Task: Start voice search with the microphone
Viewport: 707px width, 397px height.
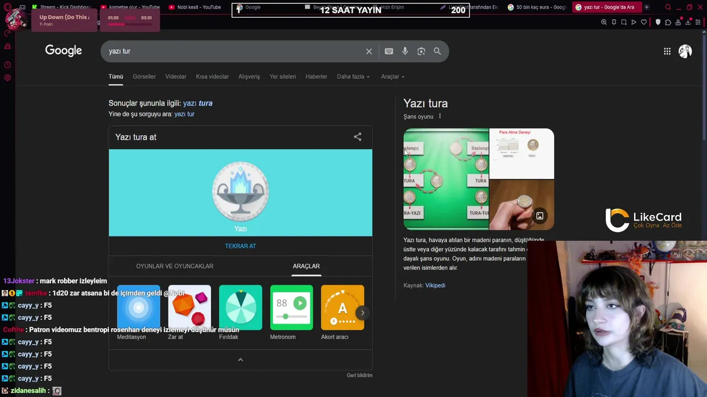Action: click(405, 51)
